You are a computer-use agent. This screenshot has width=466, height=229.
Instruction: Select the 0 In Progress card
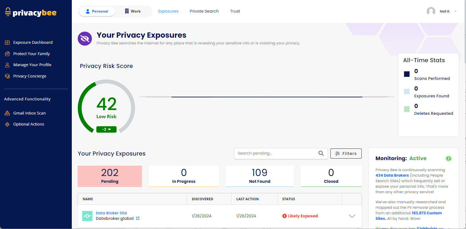[184, 176]
